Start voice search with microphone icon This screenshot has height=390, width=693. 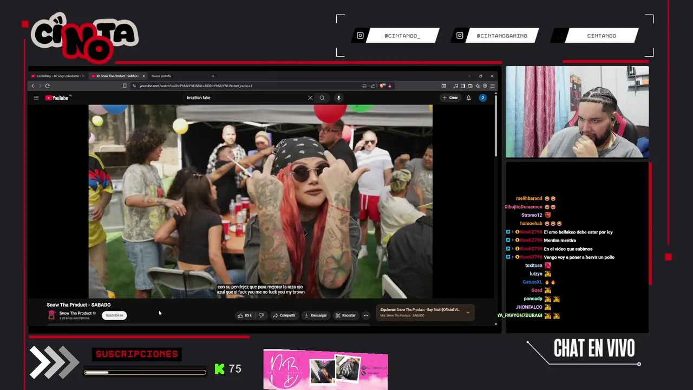point(338,98)
